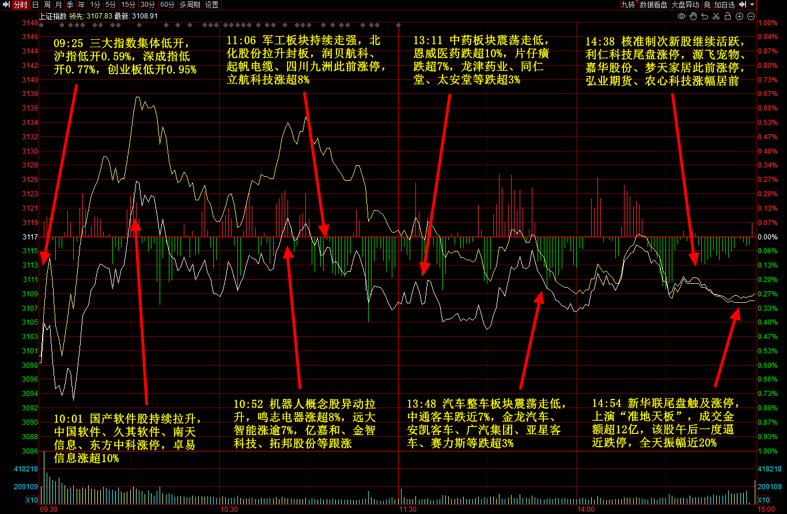Toggle the padlock lock icon
The height and width of the screenshot is (514, 787).
point(728,16)
